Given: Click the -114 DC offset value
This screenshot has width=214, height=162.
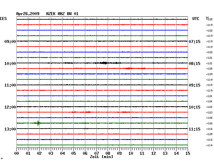Looking at the screenshot, I should coord(209,145).
